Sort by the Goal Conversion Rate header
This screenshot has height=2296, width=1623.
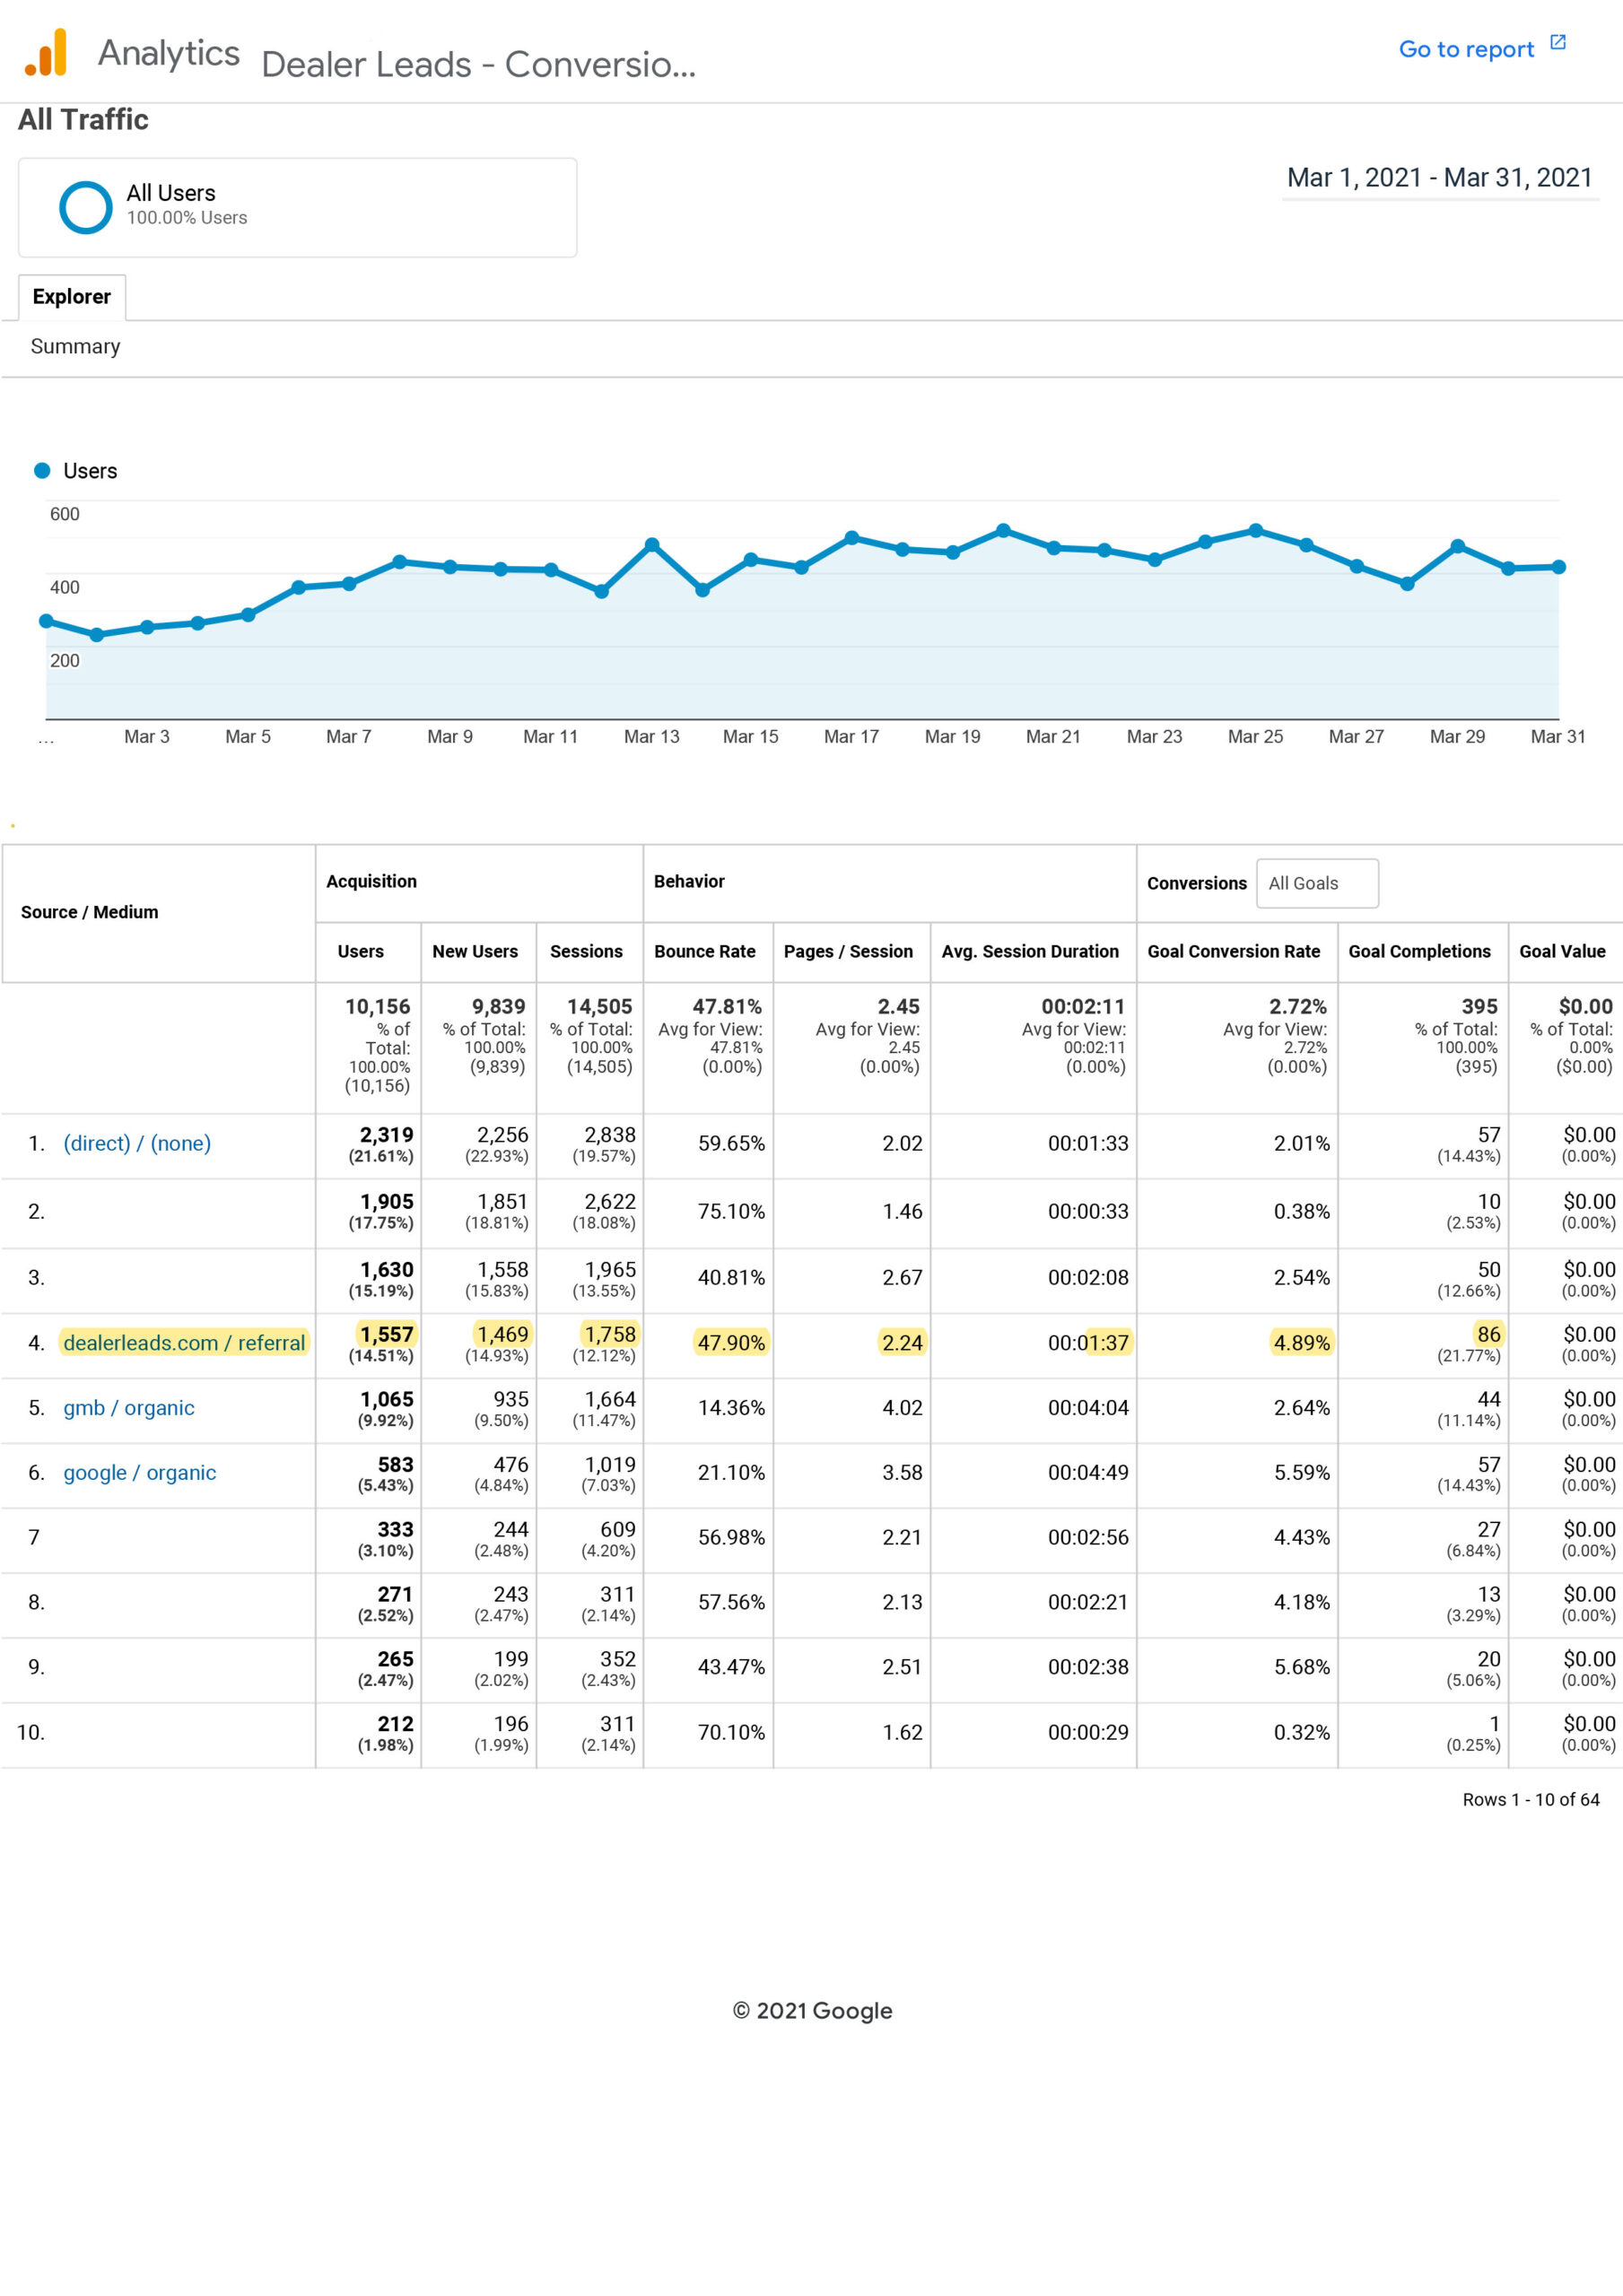click(x=1234, y=951)
